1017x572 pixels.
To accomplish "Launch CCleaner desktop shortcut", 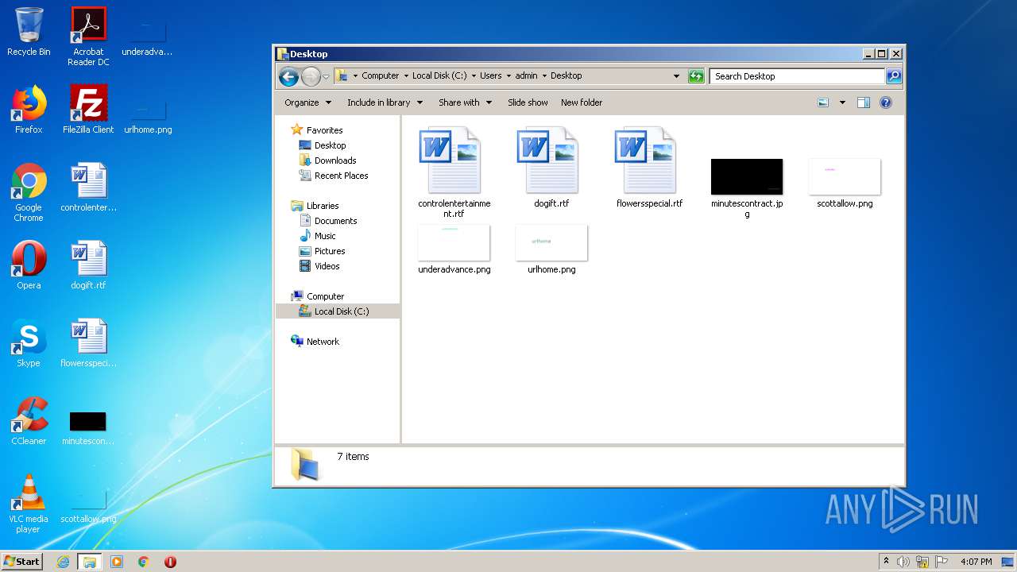I will pos(29,421).
